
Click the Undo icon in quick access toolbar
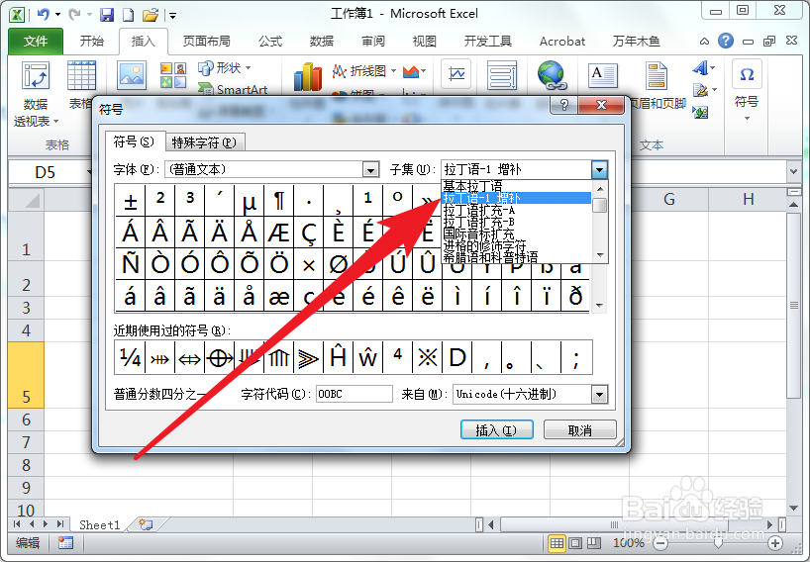click(x=44, y=15)
